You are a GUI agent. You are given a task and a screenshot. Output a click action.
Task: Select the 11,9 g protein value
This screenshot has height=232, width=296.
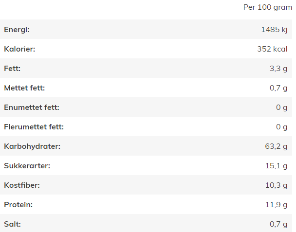(x=277, y=205)
